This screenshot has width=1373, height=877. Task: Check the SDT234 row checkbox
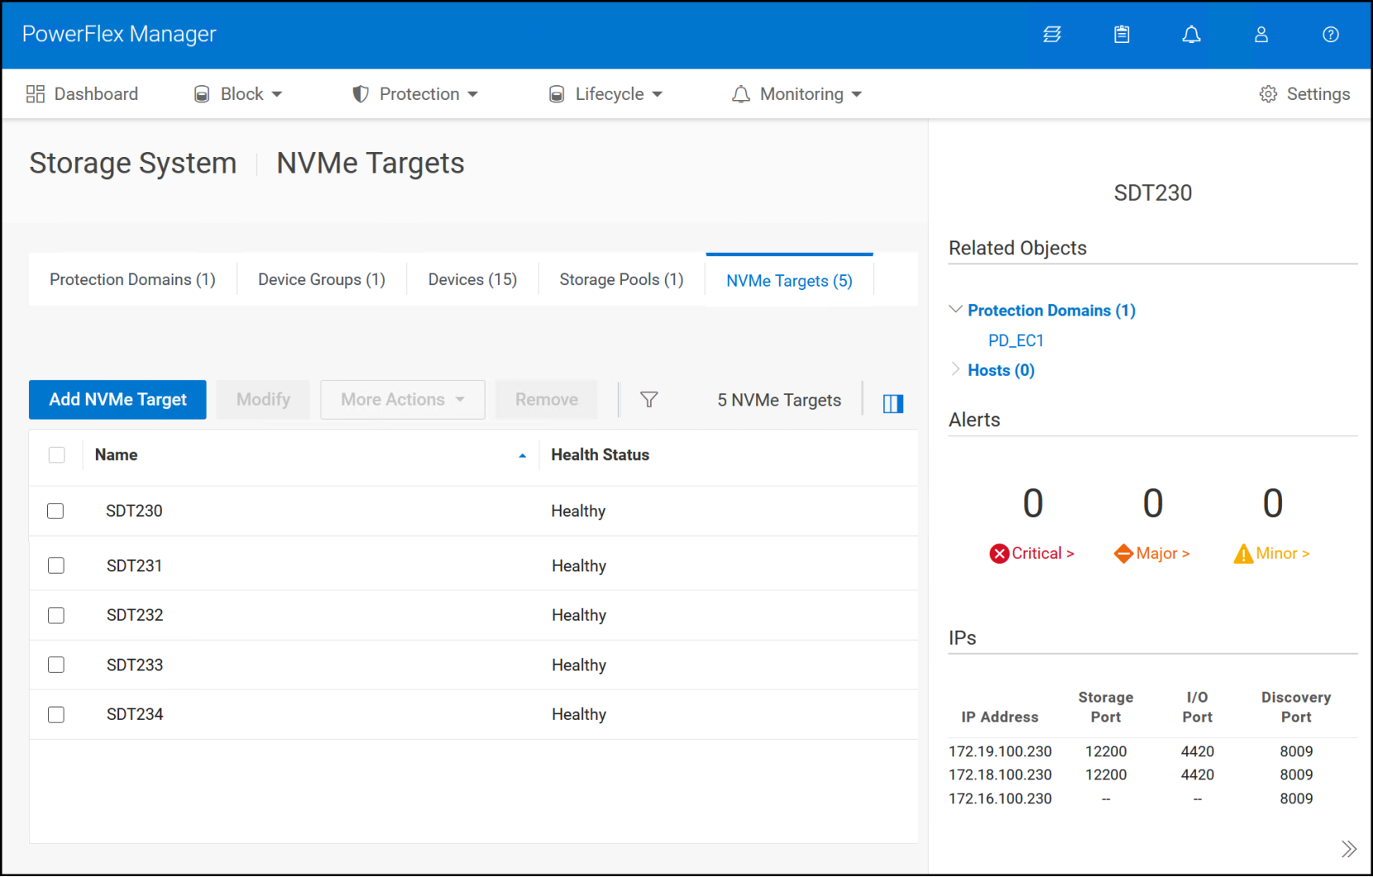coord(56,714)
